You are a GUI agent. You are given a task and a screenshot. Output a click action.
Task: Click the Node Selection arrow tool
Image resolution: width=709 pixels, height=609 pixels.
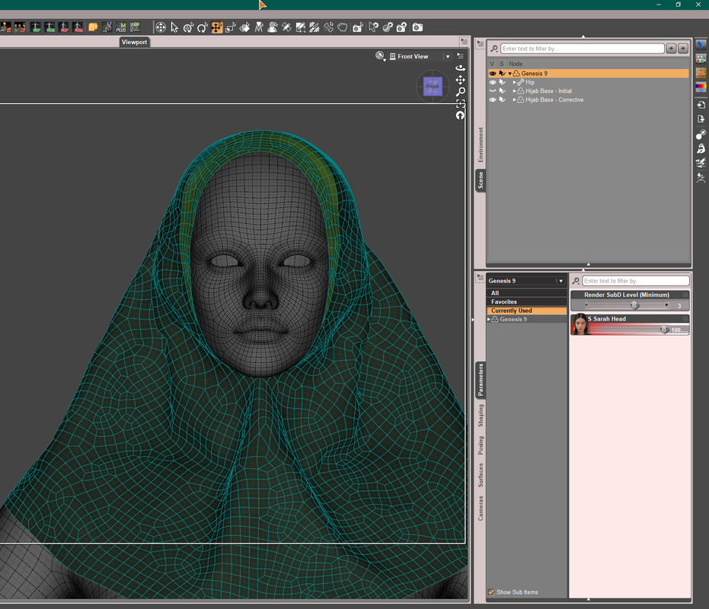(174, 27)
